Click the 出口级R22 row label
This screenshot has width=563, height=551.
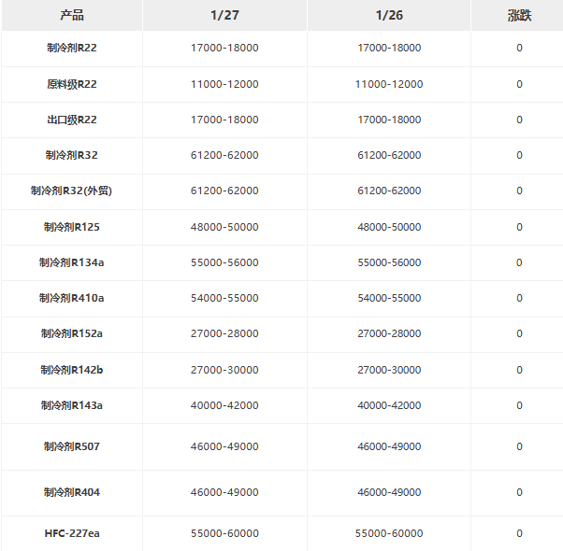tap(72, 120)
